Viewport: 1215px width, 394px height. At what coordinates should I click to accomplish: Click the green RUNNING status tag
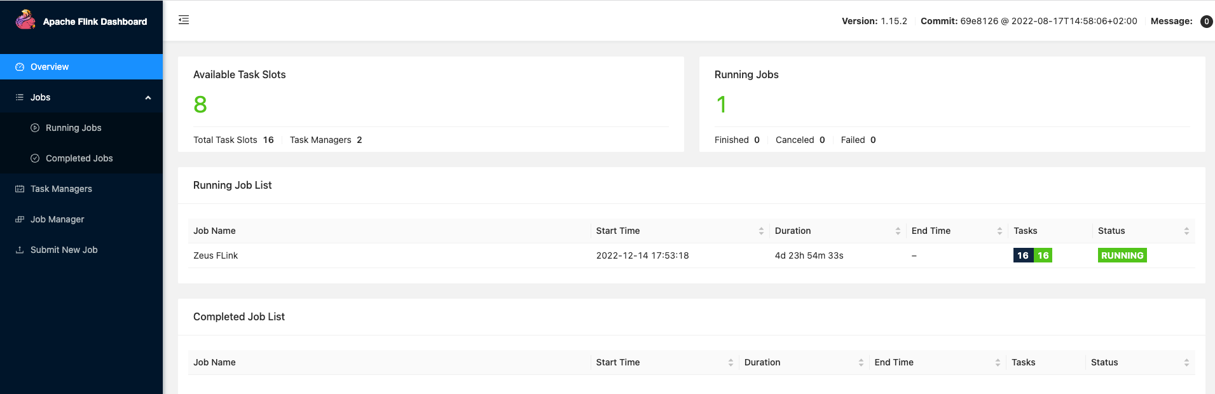(x=1122, y=255)
